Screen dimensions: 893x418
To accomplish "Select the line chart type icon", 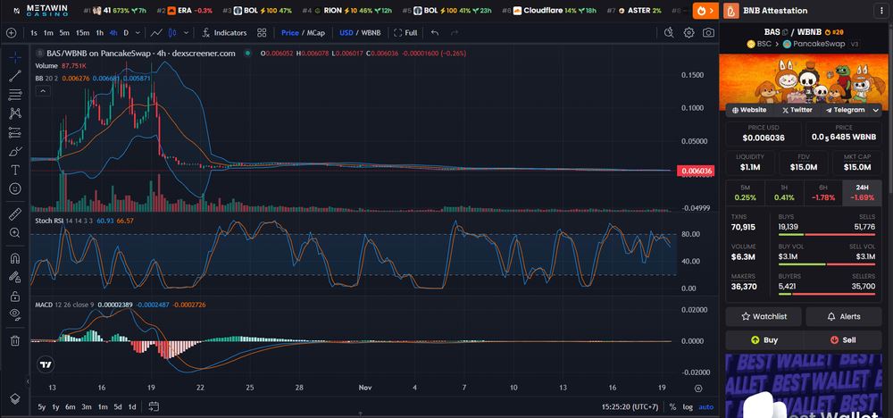I will [156, 33].
